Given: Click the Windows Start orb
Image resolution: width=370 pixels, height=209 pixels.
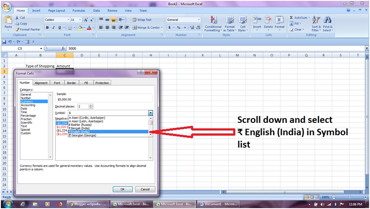Looking at the screenshot, I should pyautogui.click(x=8, y=204).
